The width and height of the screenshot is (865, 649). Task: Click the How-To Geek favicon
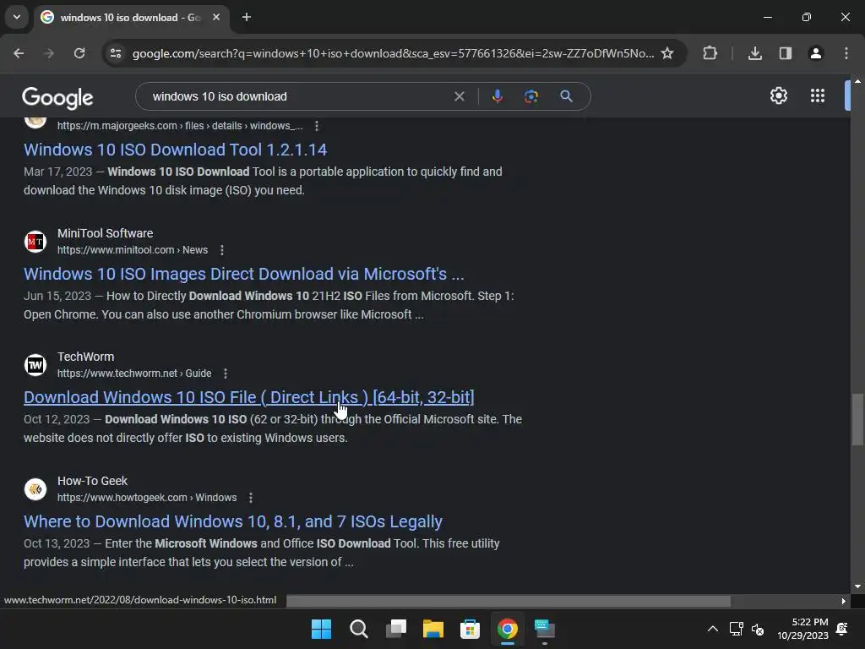point(35,489)
